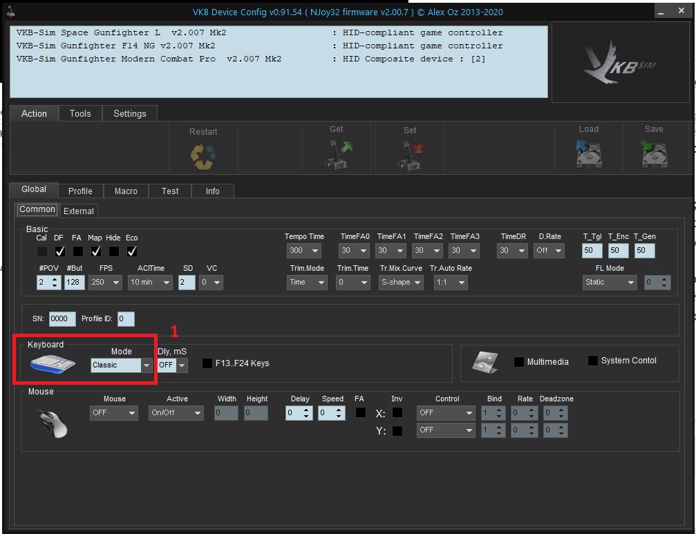Select the Action tab

(34, 113)
